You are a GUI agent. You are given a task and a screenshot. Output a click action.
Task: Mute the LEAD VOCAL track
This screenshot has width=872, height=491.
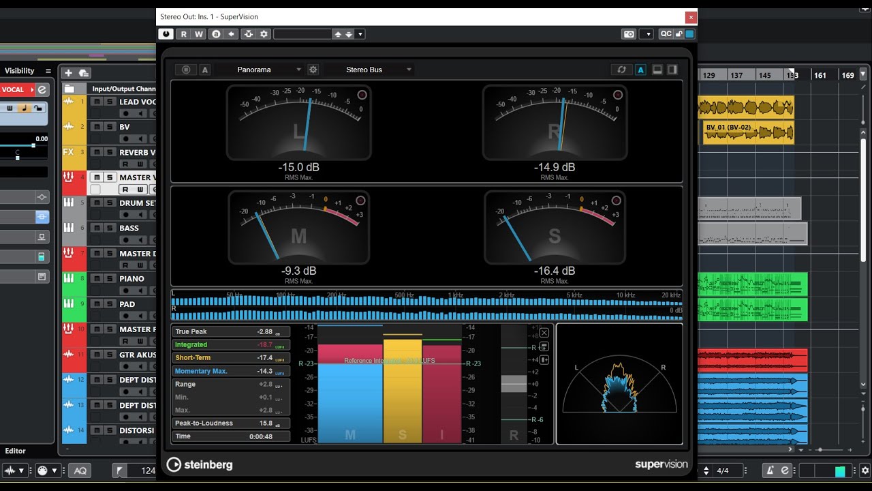pos(97,102)
